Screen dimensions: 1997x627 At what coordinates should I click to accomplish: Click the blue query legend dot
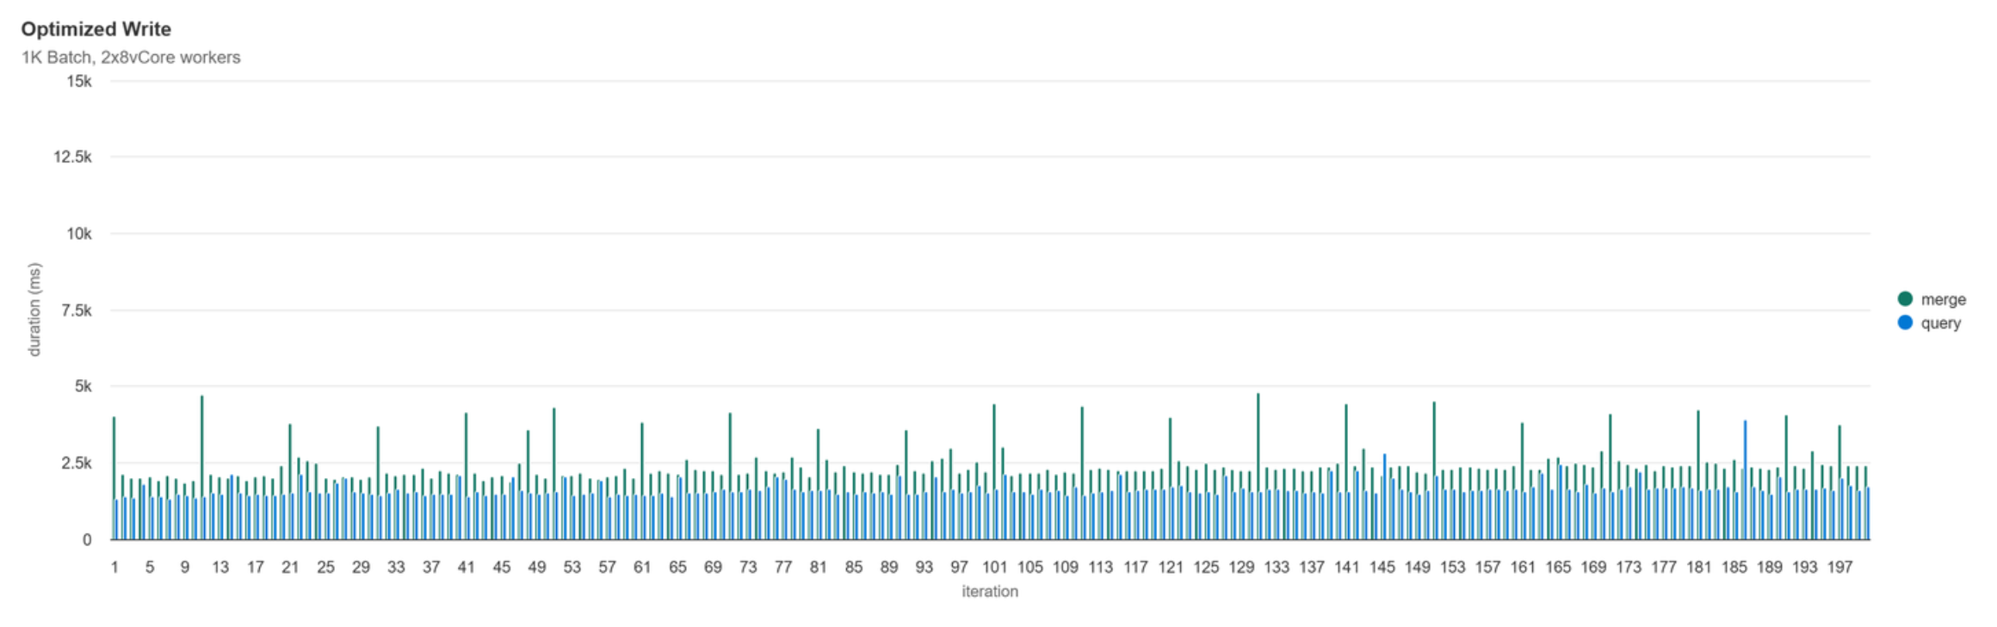click(x=1905, y=323)
